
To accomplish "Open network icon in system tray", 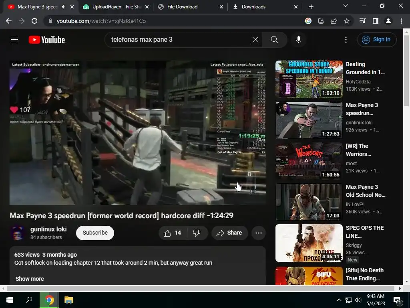I will coord(349,300).
